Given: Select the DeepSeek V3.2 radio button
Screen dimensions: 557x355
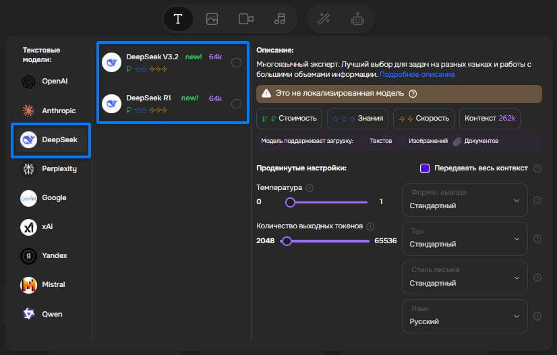Looking at the screenshot, I should (x=236, y=63).
